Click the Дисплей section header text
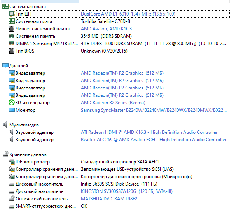 [x=19, y=66]
